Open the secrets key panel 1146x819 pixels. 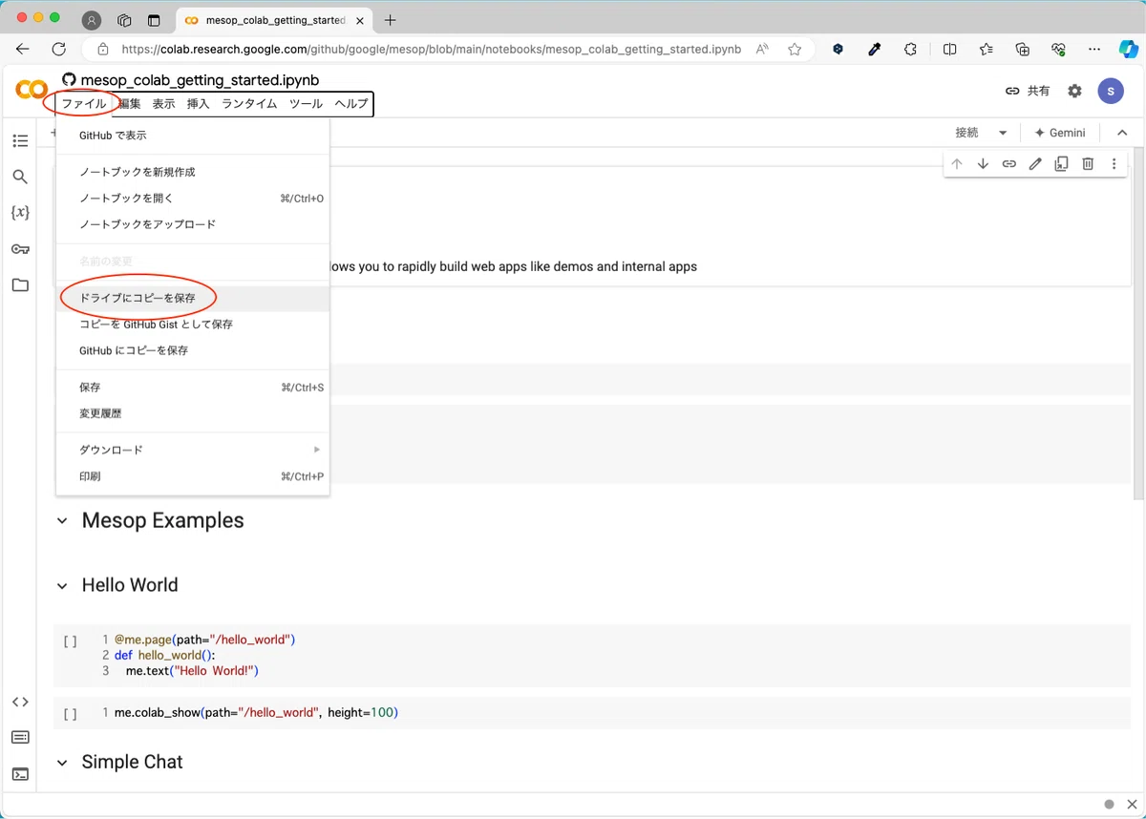click(x=20, y=249)
